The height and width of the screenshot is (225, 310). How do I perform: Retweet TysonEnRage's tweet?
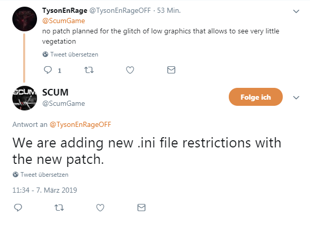(88, 70)
